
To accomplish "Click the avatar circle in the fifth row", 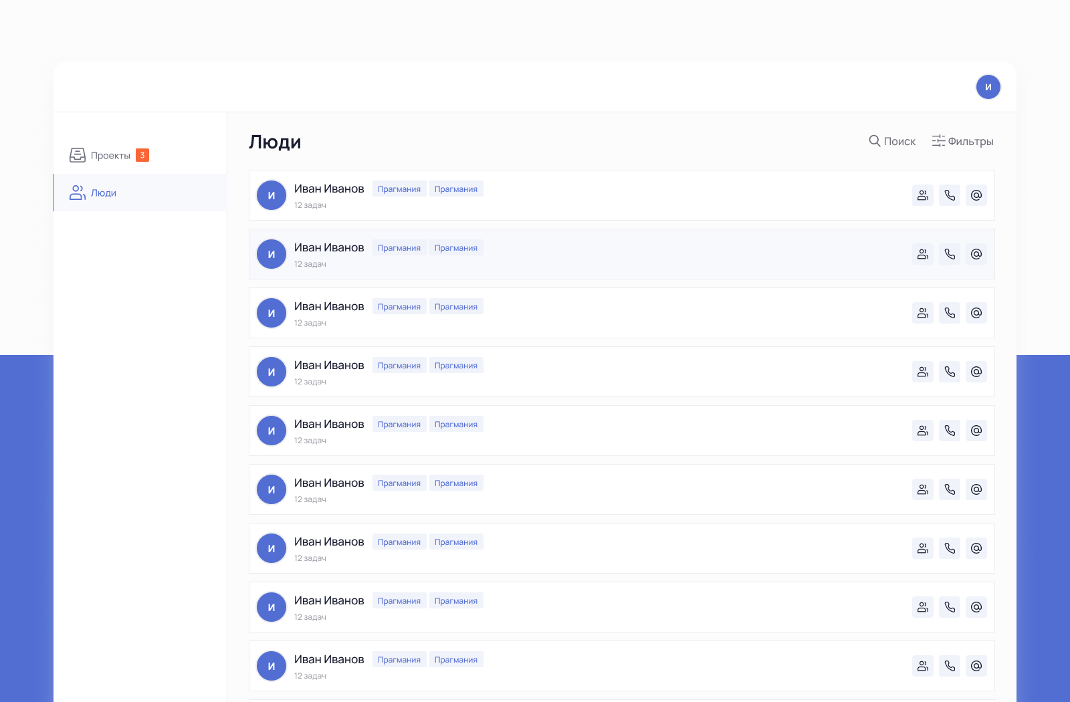I will 272,431.
